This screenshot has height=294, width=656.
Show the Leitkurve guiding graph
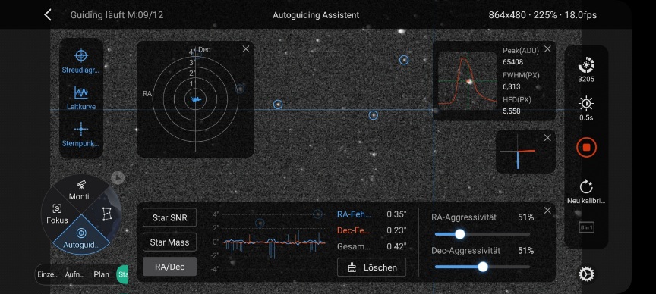[x=81, y=92]
